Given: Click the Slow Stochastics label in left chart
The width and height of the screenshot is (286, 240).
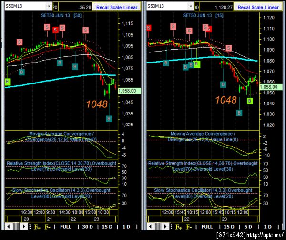Looking at the screenshot, I should 61,193.
